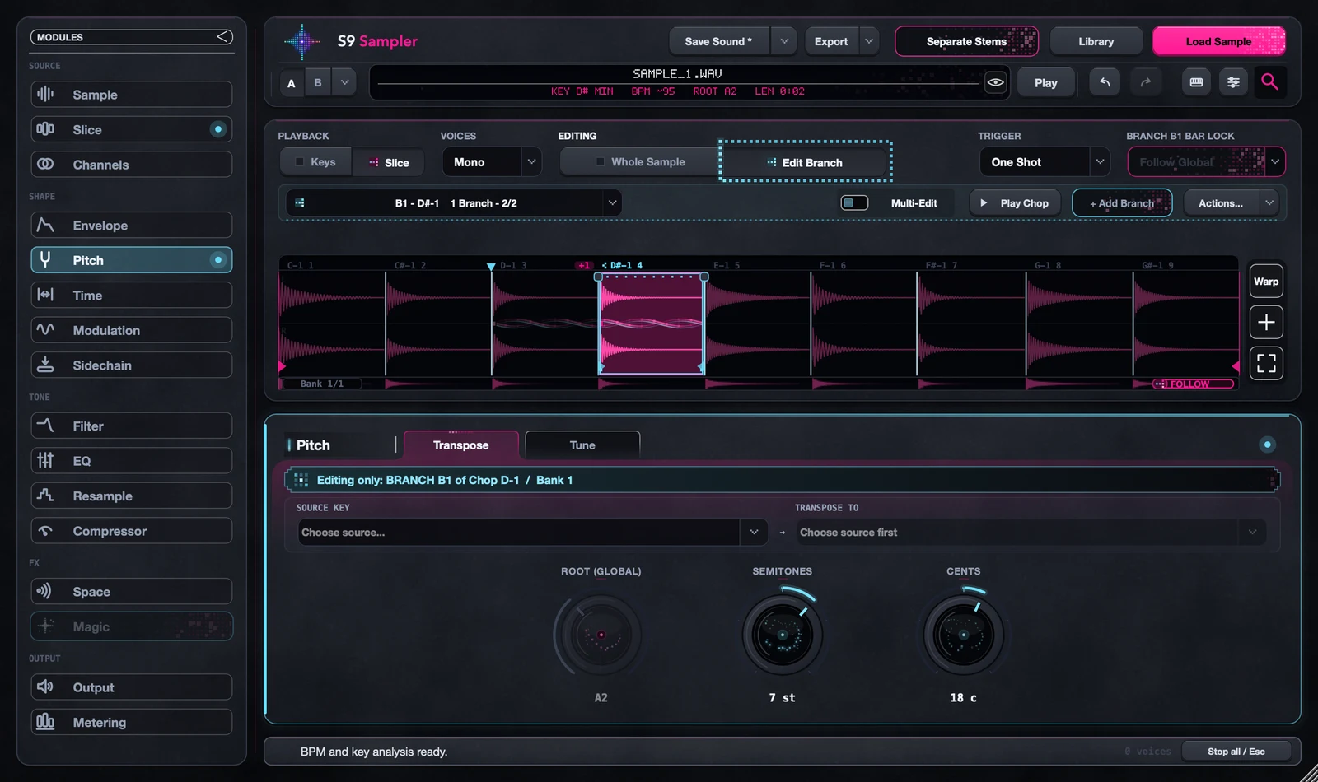This screenshot has height=782, width=1318.
Task: Open the Voices Mono dropdown
Action: (x=492, y=162)
